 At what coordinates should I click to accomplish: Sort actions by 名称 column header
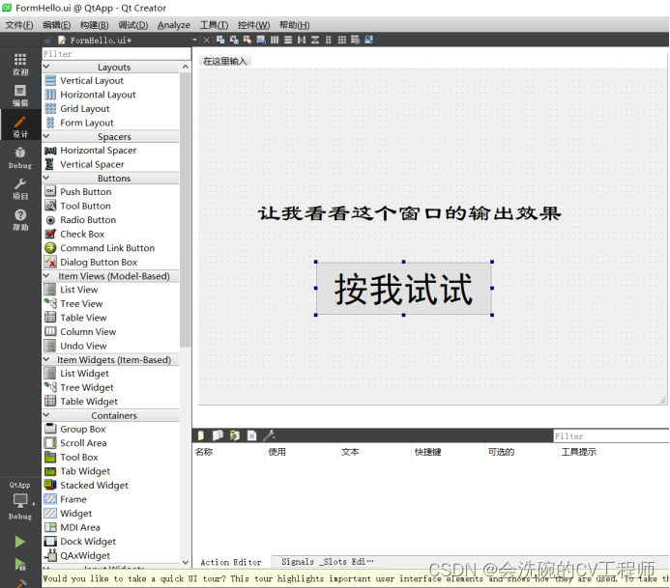tap(228, 452)
